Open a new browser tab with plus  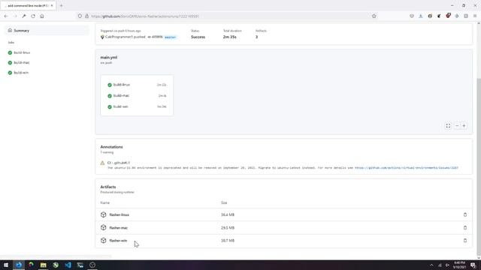coord(61,5)
